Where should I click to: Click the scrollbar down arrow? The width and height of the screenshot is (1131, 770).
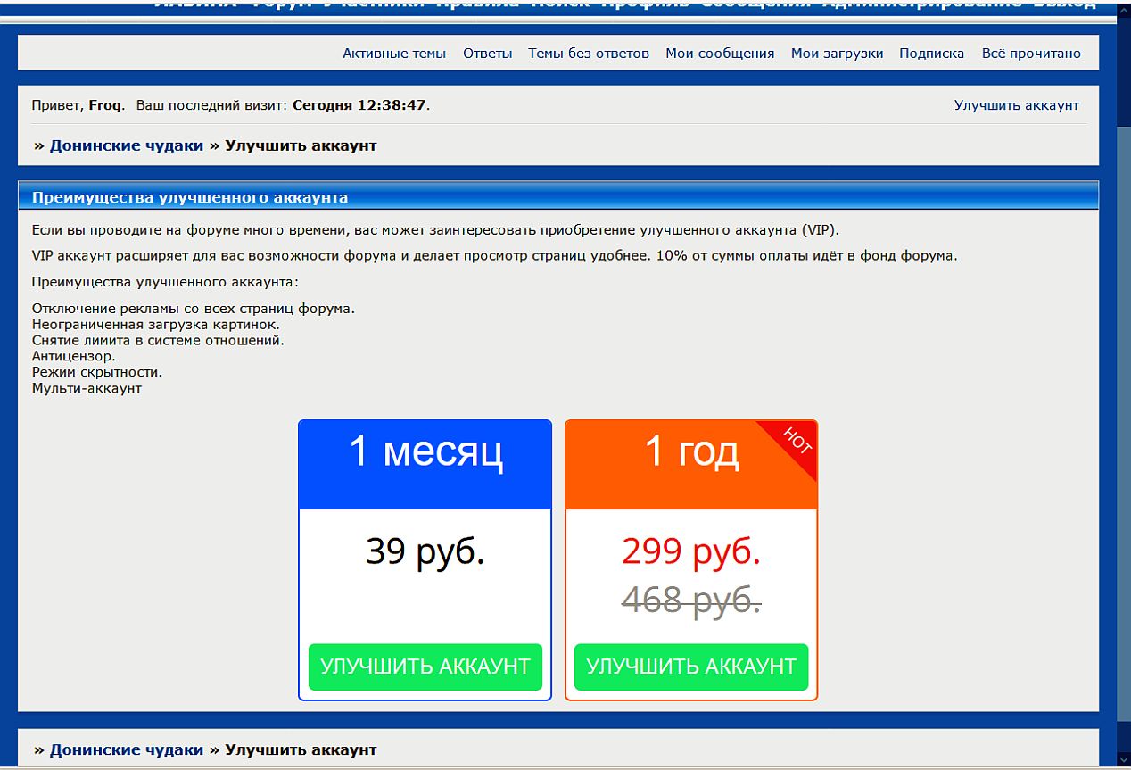click(x=1123, y=759)
